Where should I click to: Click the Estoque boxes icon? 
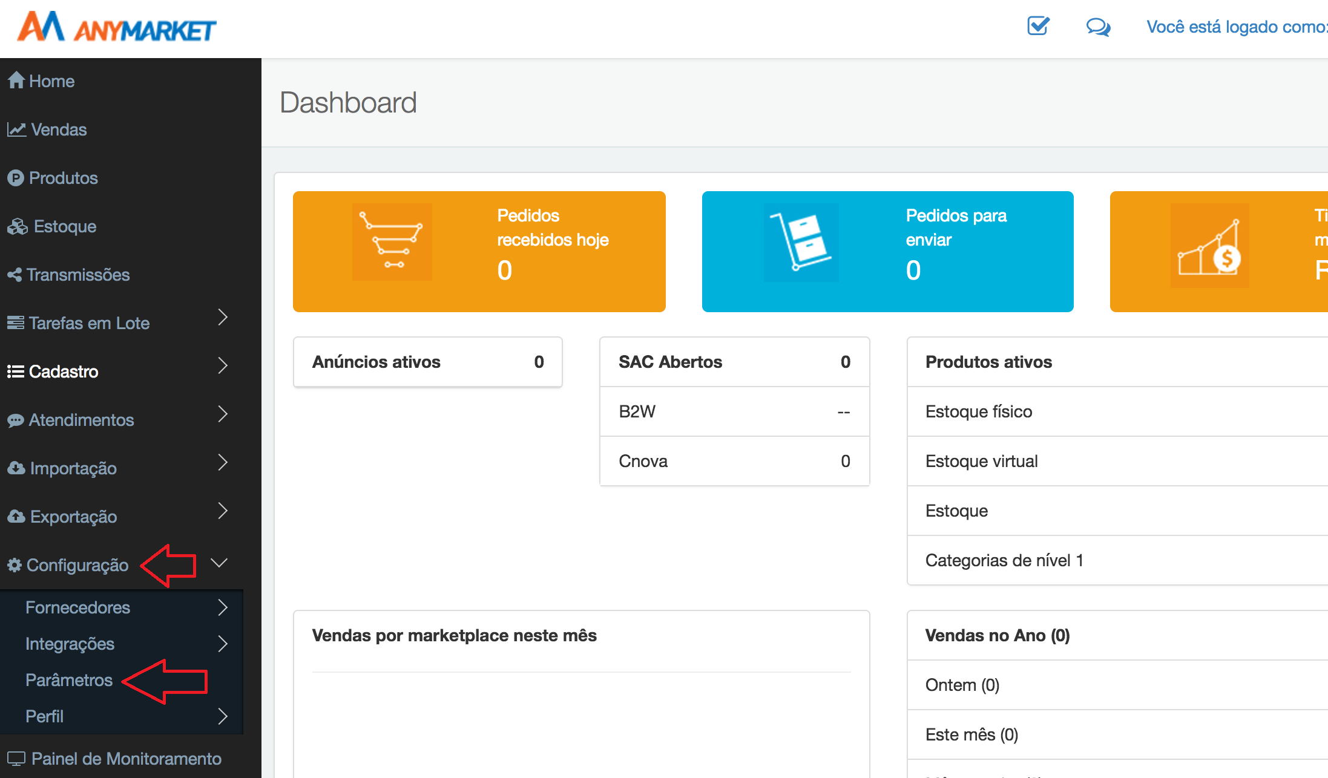[x=18, y=226]
